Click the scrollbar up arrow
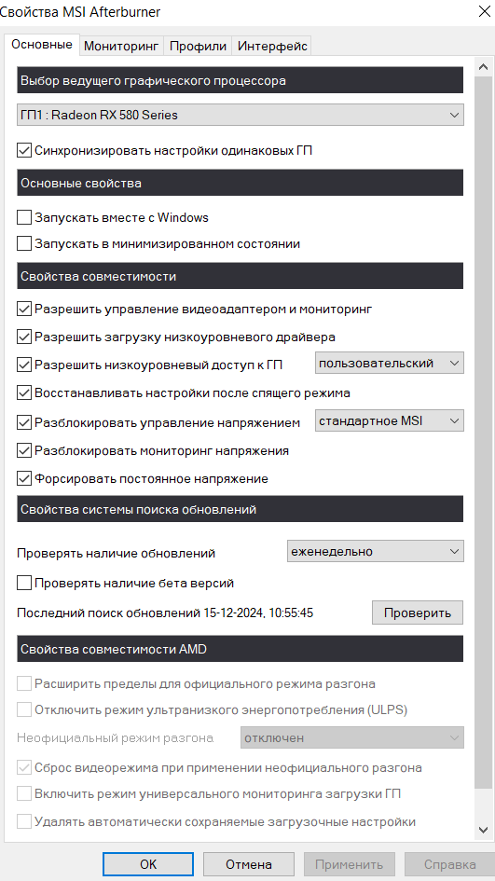Screen dimensions: 495x881 tap(483, 67)
